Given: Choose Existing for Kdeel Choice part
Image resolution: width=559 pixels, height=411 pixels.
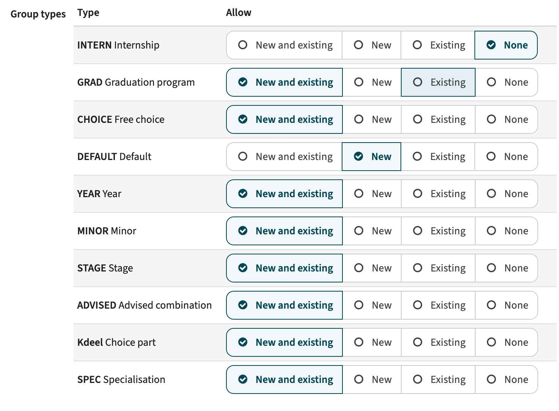Looking at the screenshot, I should click(x=438, y=342).
